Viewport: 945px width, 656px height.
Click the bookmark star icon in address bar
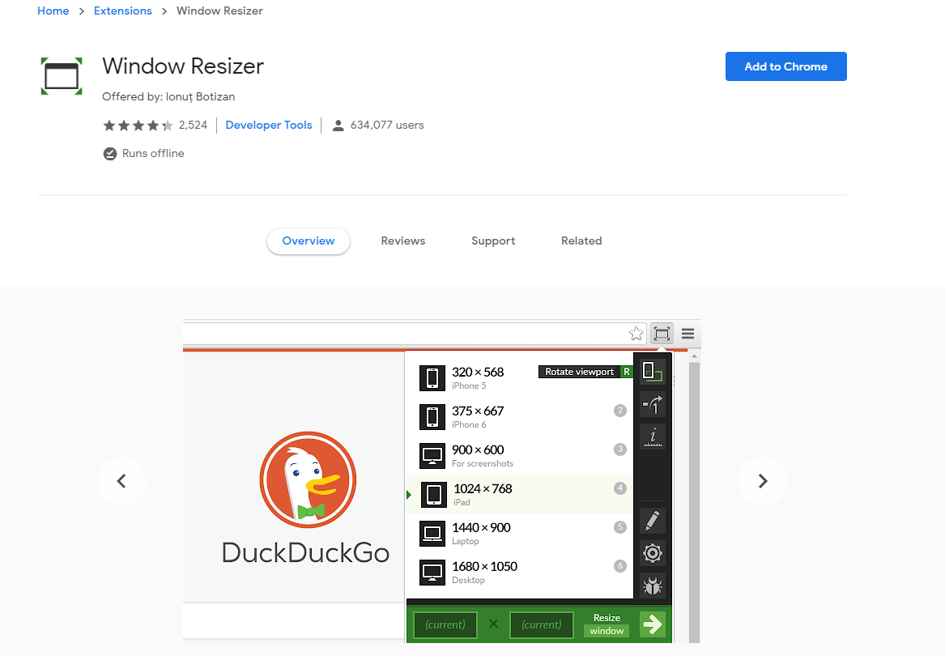(636, 334)
